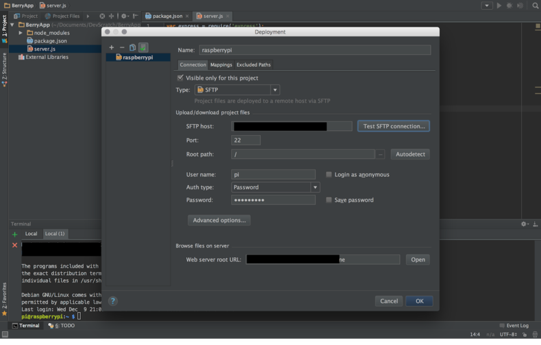
Task: Click the Debug bug icon
Action: (509, 5)
